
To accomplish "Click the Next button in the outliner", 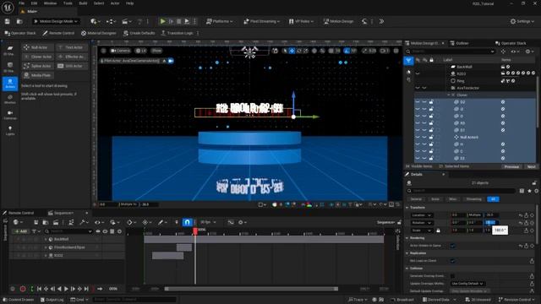I will [x=531, y=166].
